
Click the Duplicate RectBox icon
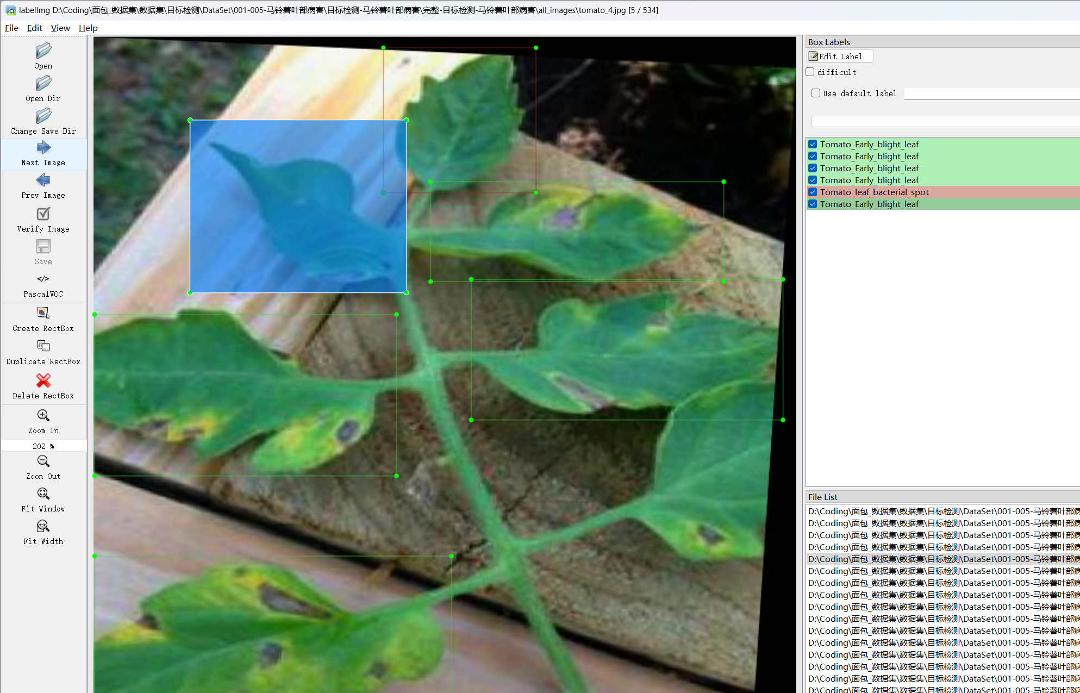pos(43,346)
